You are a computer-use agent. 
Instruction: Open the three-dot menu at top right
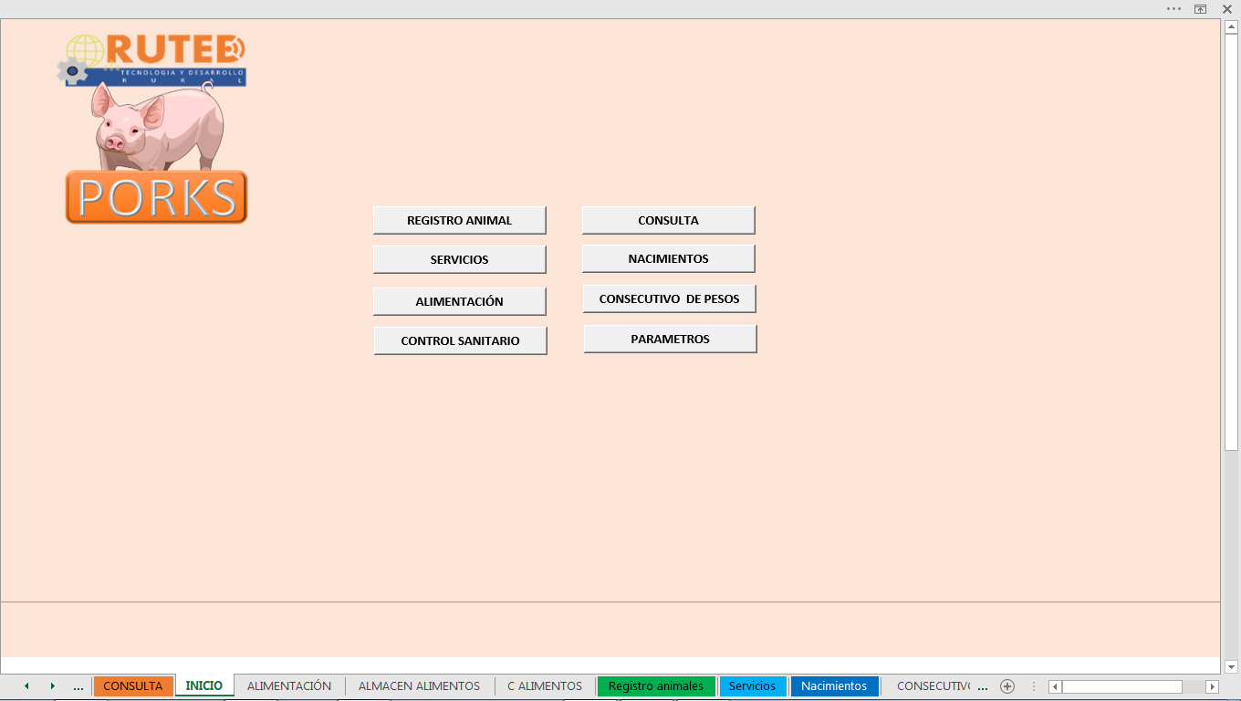coord(1173,8)
